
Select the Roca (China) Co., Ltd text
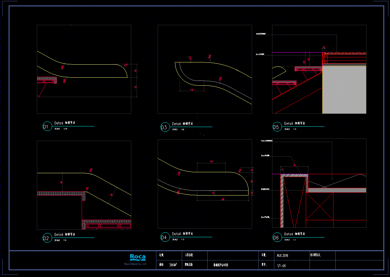135,264
